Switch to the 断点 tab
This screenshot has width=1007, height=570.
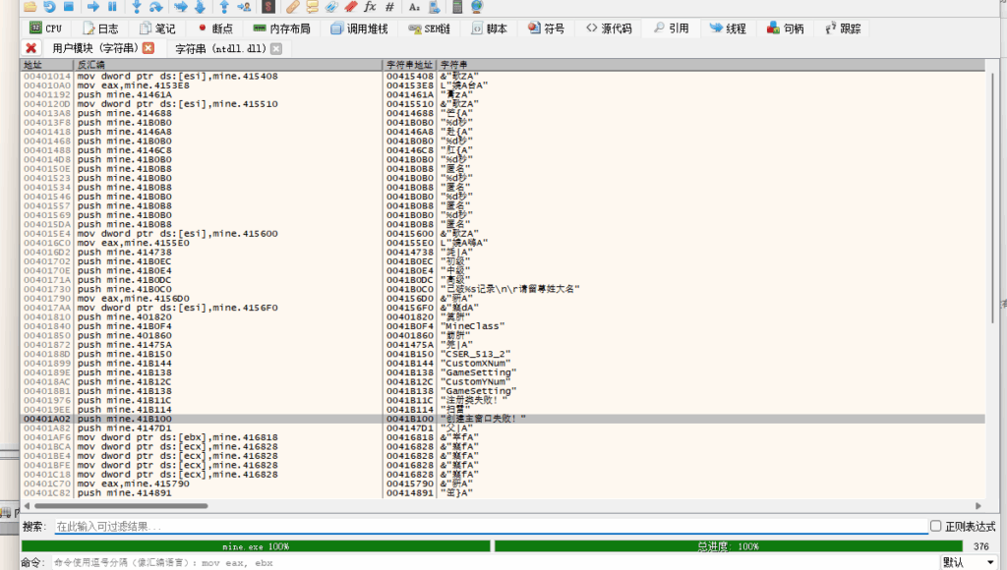(x=214, y=28)
